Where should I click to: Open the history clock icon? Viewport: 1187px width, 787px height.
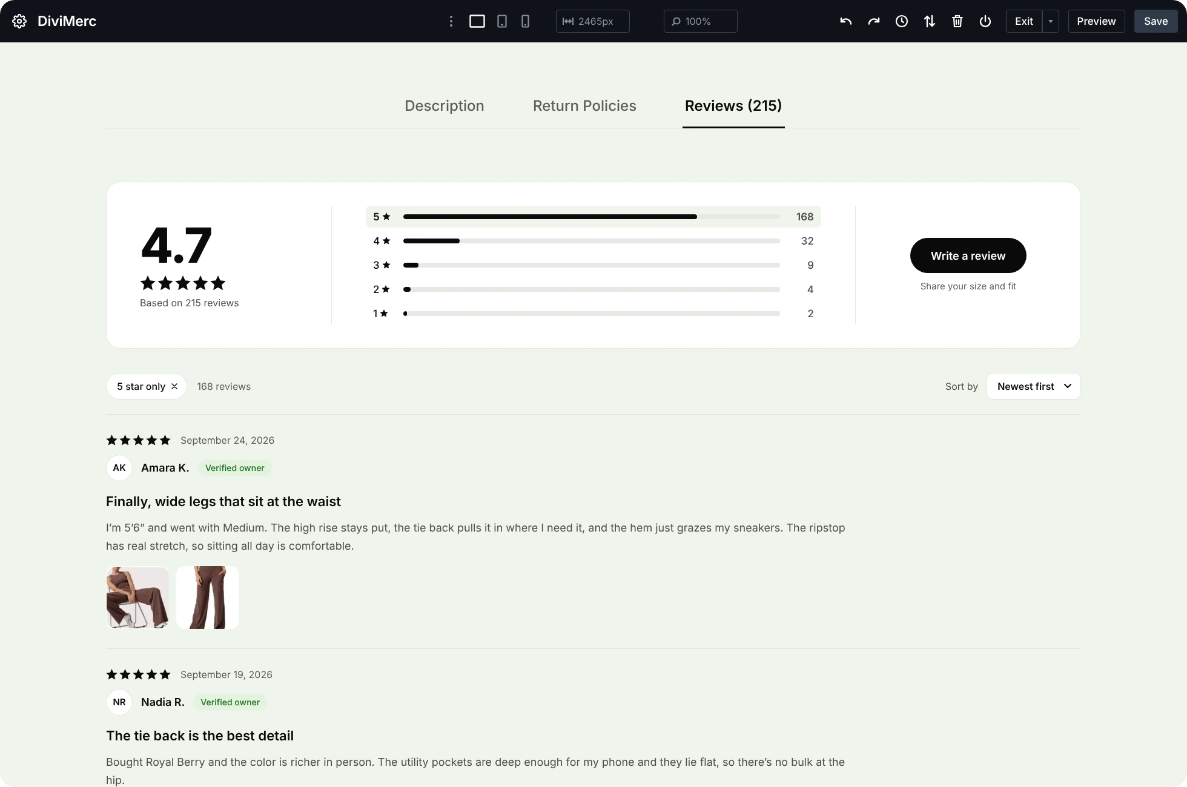point(902,21)
